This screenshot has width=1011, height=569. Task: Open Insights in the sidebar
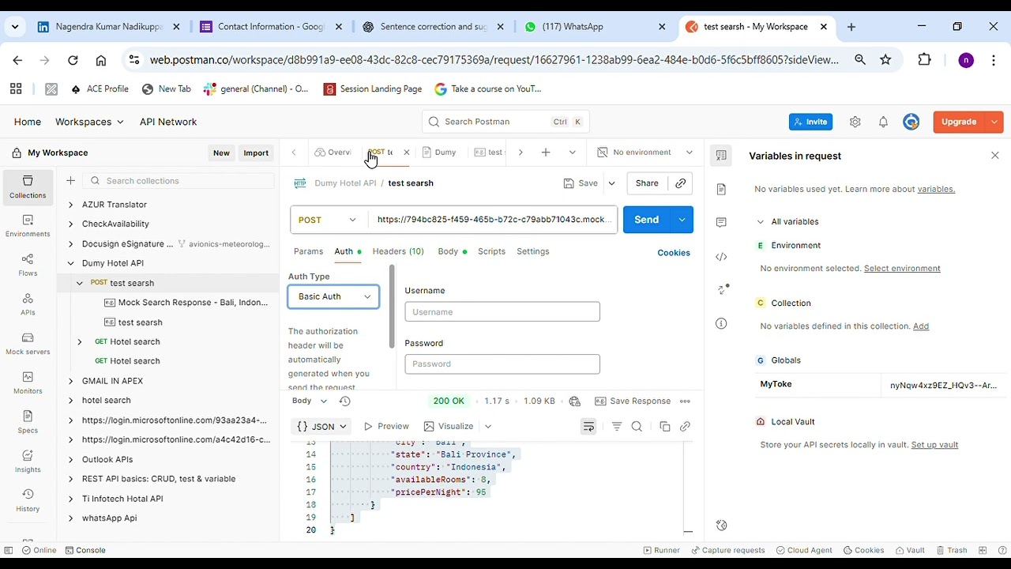point(28,462)
